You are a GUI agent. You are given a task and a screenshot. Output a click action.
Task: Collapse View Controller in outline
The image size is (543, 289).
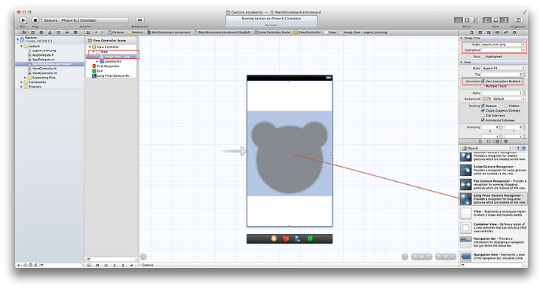pyautogui.click(x=90, y=47)
